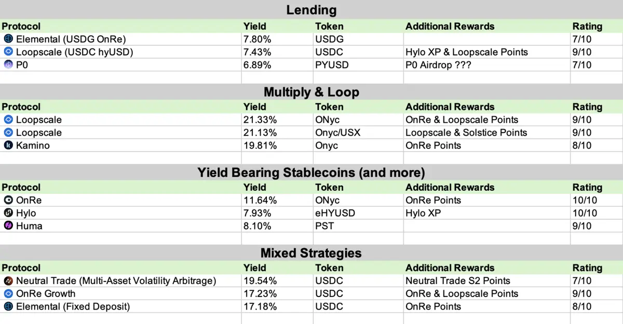
Task: Click the OnRe icon under Yield Bearing Stablecoins
Action: point(8,200)
